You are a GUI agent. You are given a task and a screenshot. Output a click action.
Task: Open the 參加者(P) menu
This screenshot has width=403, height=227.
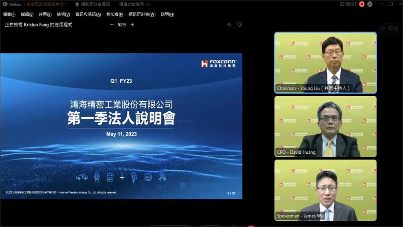point(115,15)
